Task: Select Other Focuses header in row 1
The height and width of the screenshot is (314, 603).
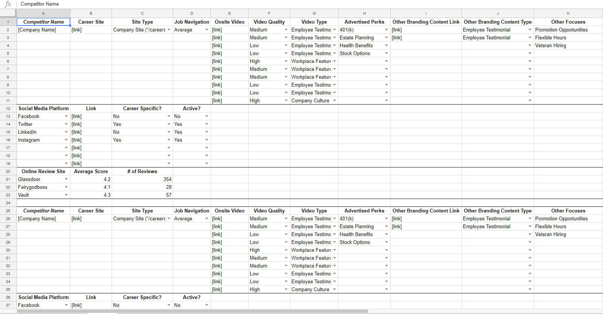Action: click(x=568, y=22)
